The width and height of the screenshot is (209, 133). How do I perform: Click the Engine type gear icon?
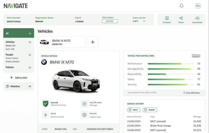tap(84, 115)
